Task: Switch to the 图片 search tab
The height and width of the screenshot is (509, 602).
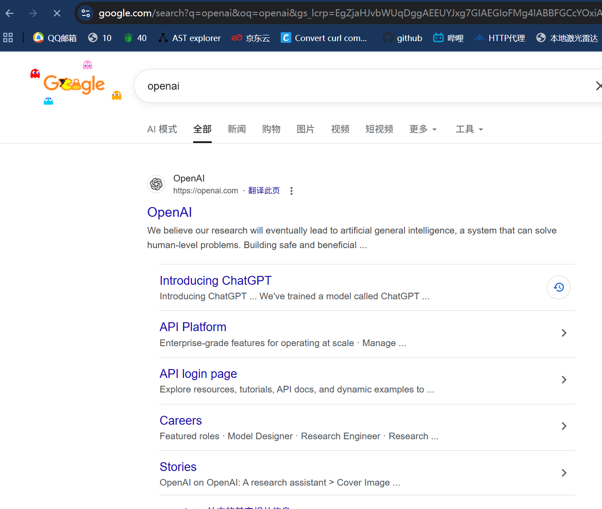Action: [x=305, y=129]
